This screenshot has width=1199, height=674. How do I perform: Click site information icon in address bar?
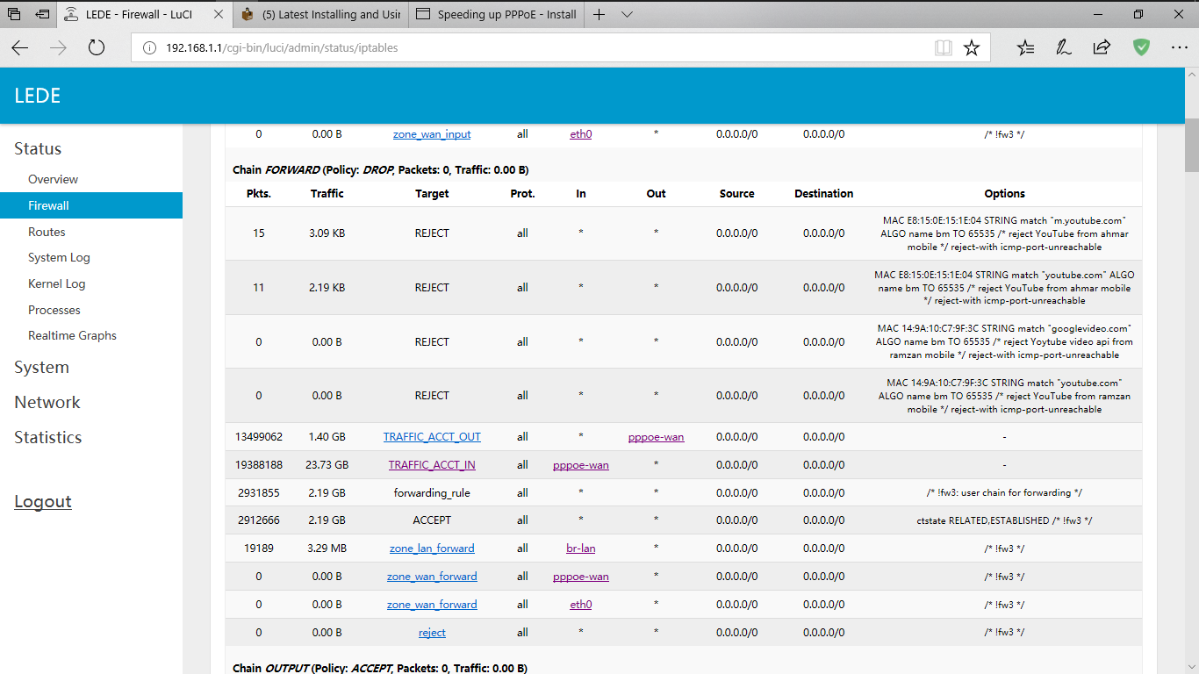point(148,47)
